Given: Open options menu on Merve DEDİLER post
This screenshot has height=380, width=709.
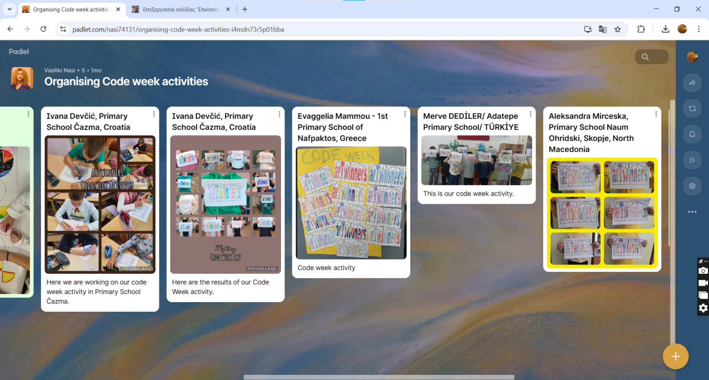Looking at the screenshot, I should [x=530, y=114].
